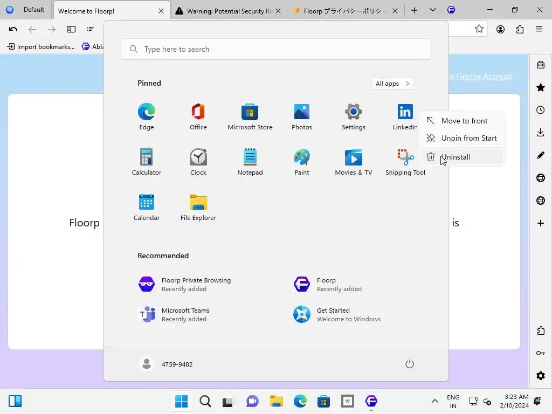Open the Floorp hamburger application menu
The width and height of the screenshot is (552, 414).
click(539, 29)
